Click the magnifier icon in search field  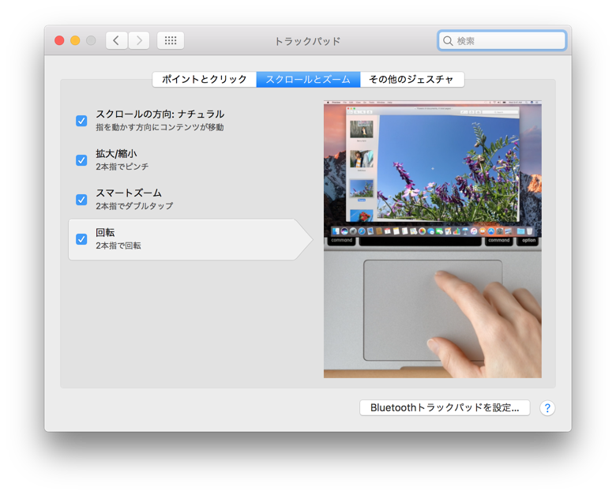[448, 41]
